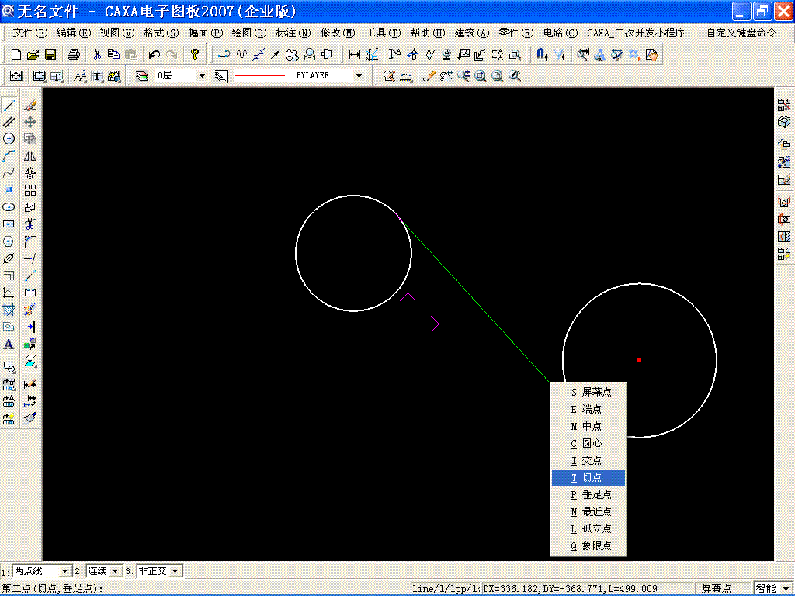Select the Spline curve tool
This screenshot has height=596, width=795.
[9, 173]
